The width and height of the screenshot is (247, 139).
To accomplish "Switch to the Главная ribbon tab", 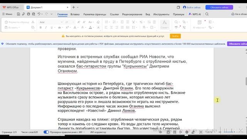I will [x=63, y=14].
